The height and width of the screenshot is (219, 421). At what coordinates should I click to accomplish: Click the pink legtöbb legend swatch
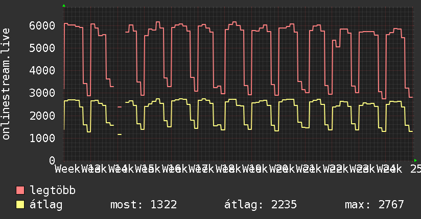pos(20,190)
